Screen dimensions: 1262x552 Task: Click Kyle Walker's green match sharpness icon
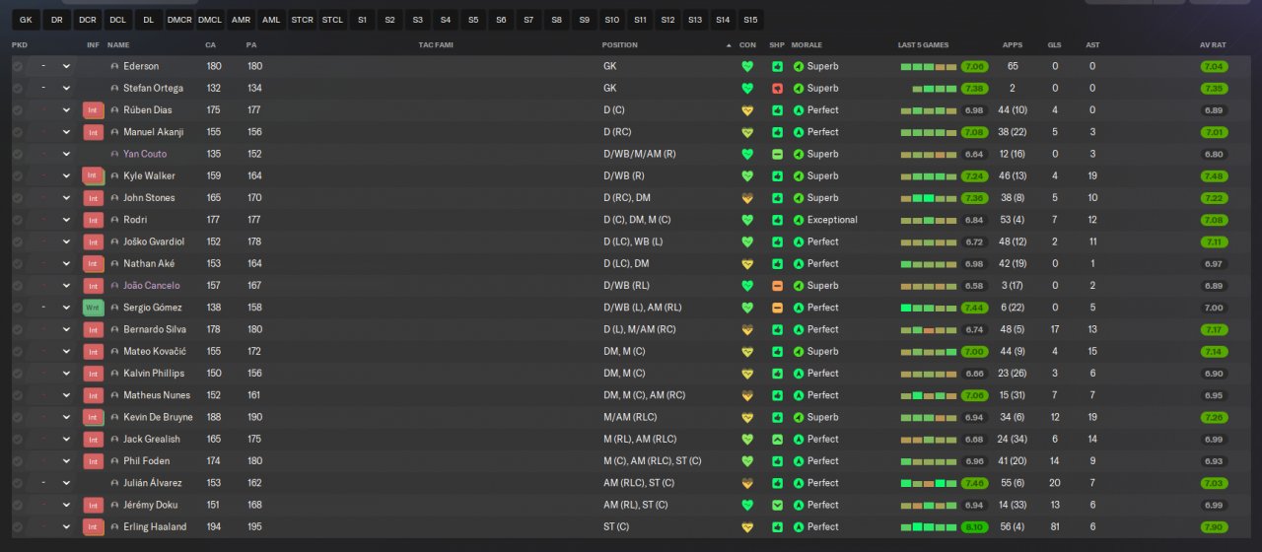(777, 175)
